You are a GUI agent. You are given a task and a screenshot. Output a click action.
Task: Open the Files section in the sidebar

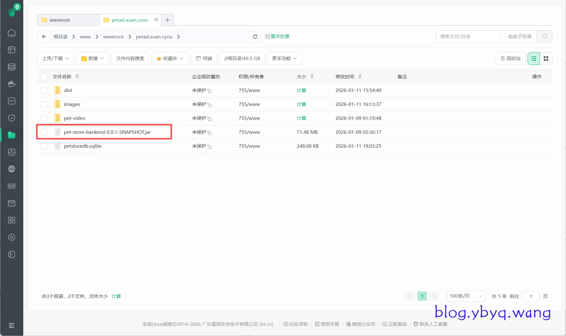11,135
